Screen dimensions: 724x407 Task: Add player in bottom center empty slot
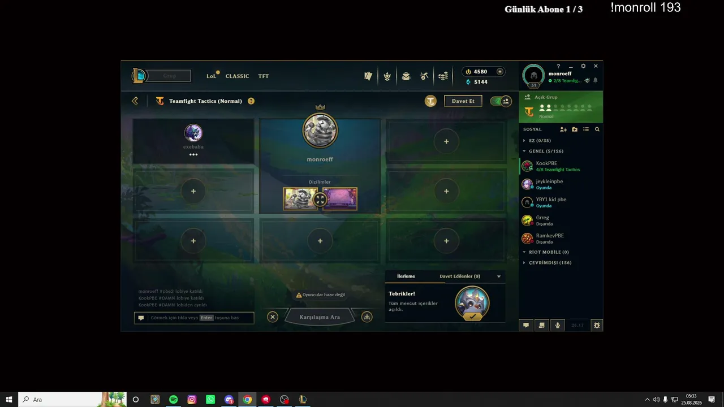[320, 241]
